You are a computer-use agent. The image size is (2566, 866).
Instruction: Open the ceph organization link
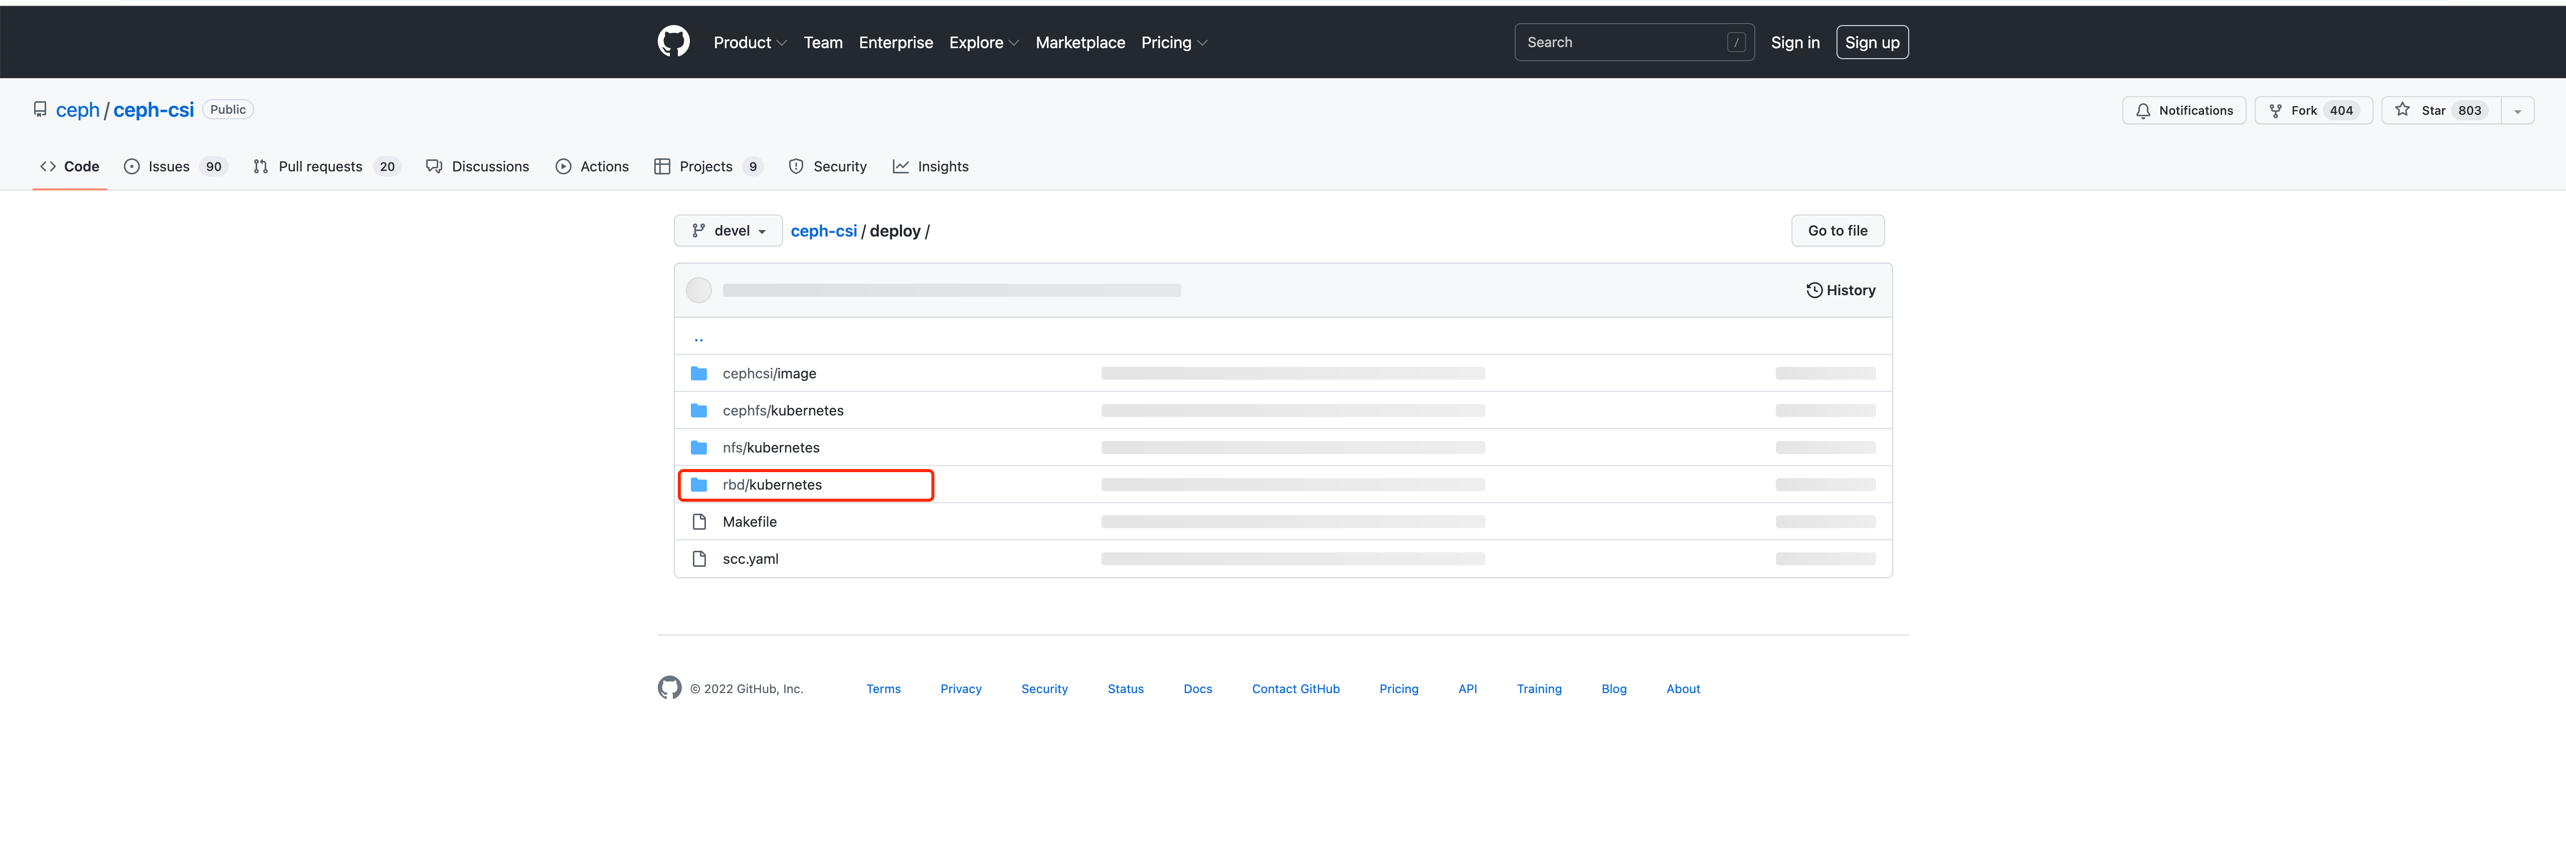[78, 110]
